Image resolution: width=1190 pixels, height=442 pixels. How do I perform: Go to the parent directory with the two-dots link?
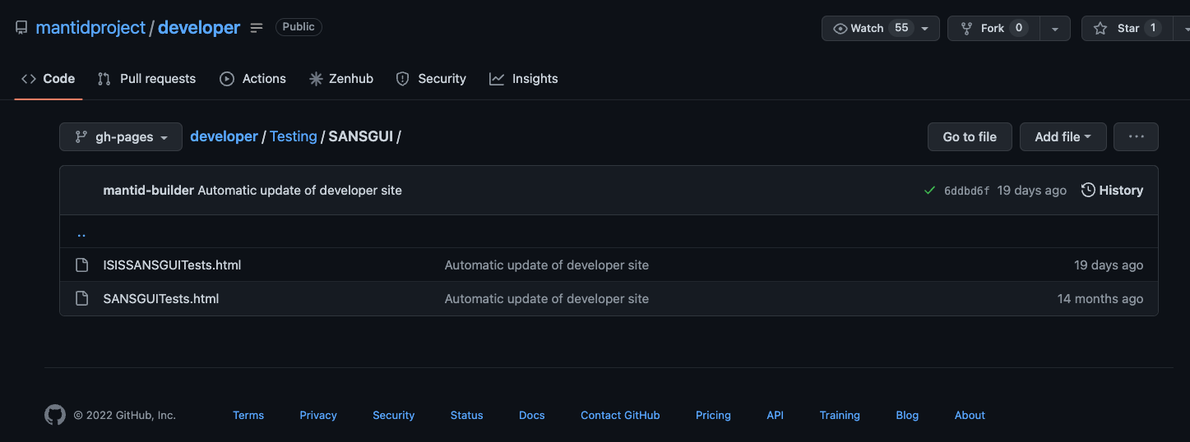(x=81, y=233)
